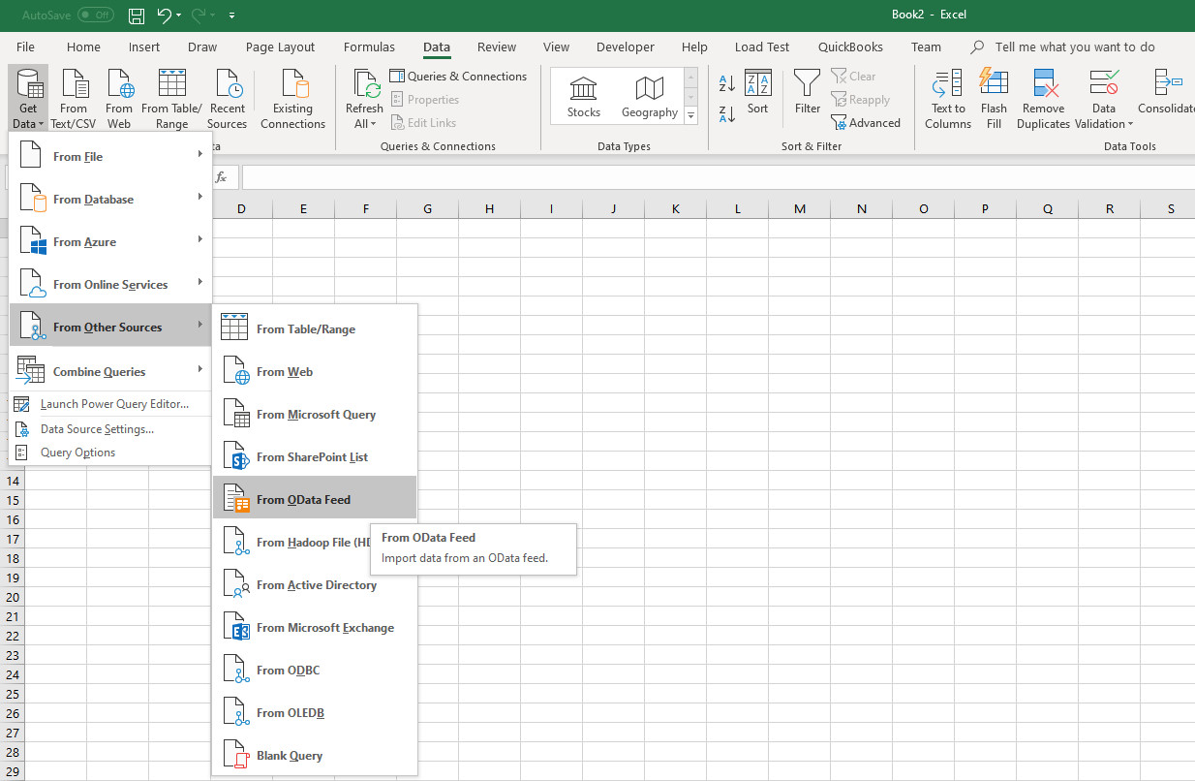
Task: Choose From OLEDB
Action: point(315,712)
